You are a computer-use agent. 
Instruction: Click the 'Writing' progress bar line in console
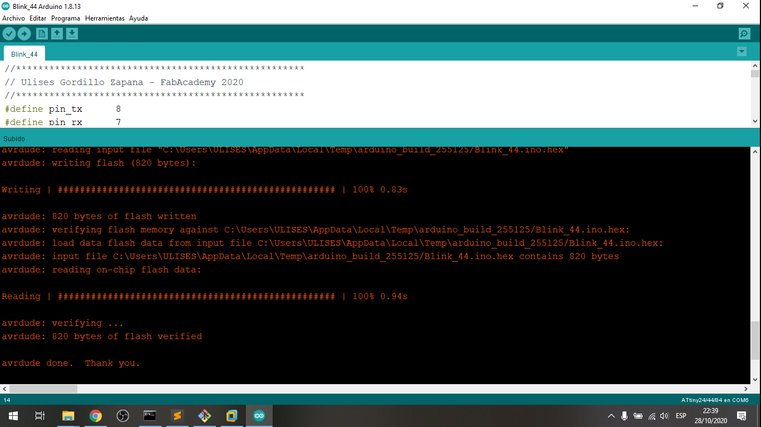click(205, 190)
